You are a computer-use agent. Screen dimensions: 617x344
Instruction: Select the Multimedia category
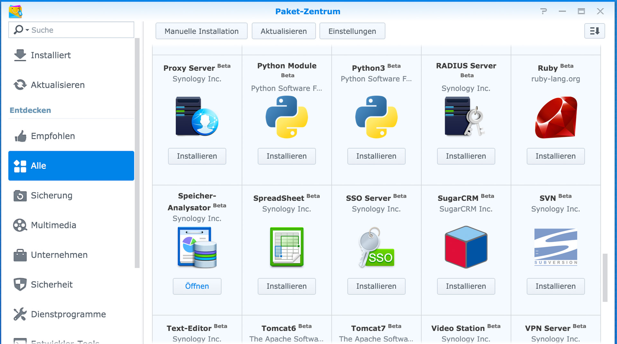point(71,225)
